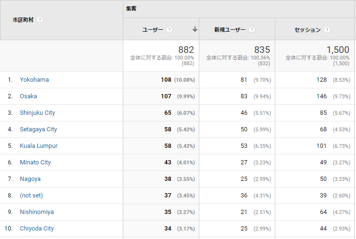Open the (not set) row link

click(x=31, y=196)
